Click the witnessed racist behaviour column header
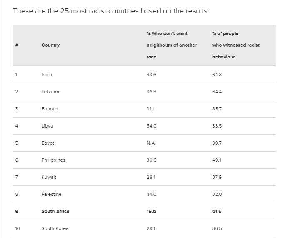This screenshot has width=281, height=238. (236, 45)
